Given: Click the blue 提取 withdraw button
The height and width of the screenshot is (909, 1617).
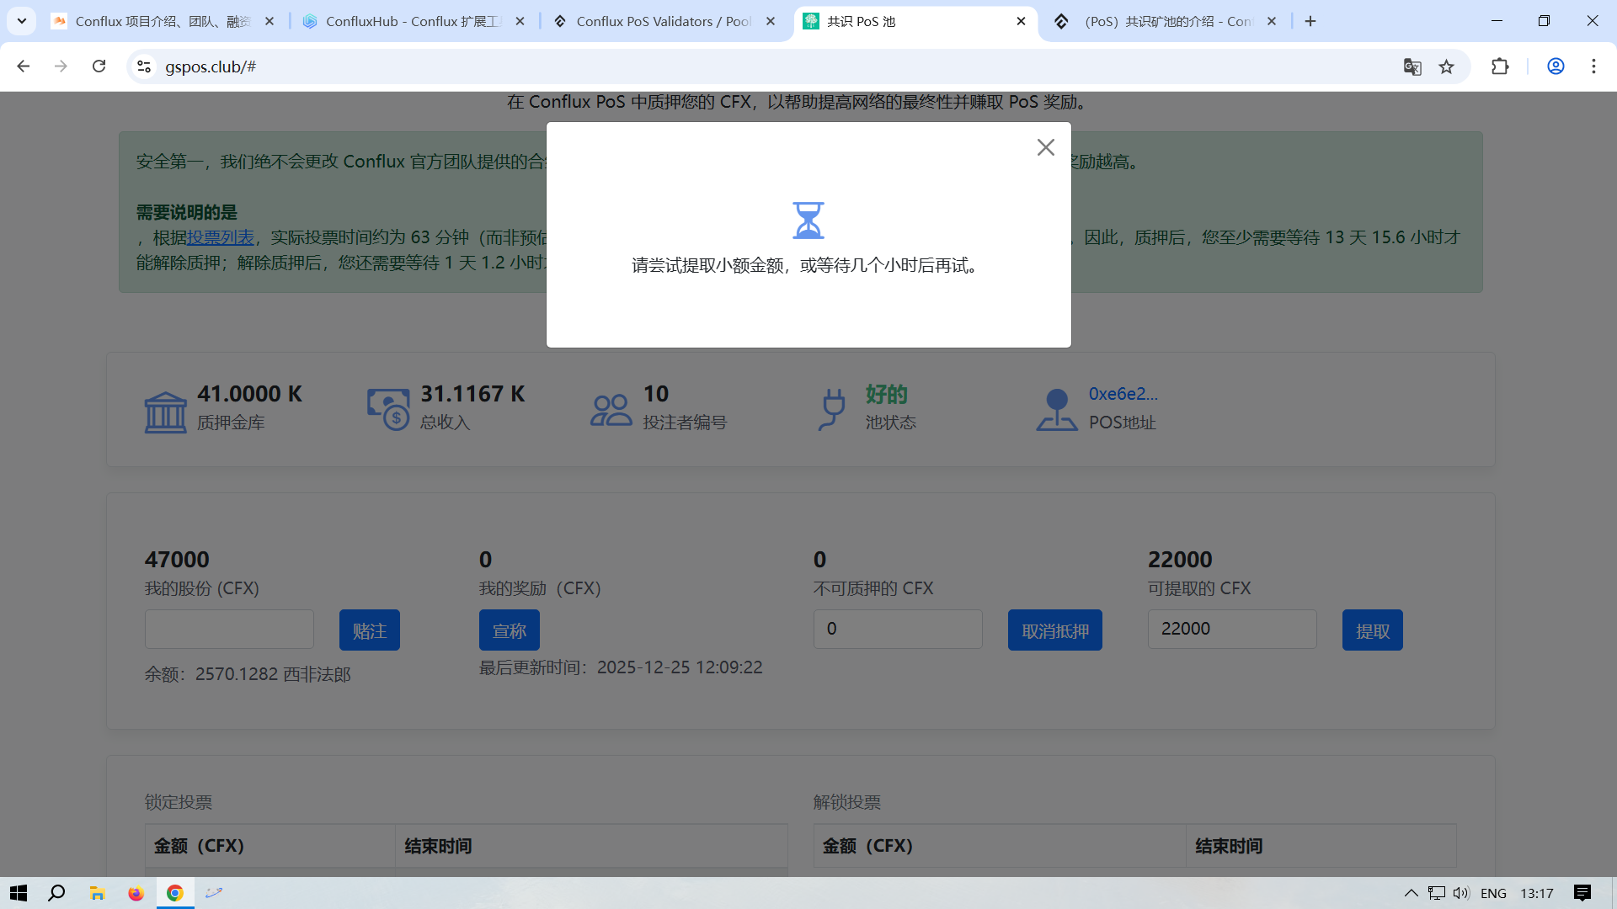Looking at the screenshot, I should coord(1372,630).
